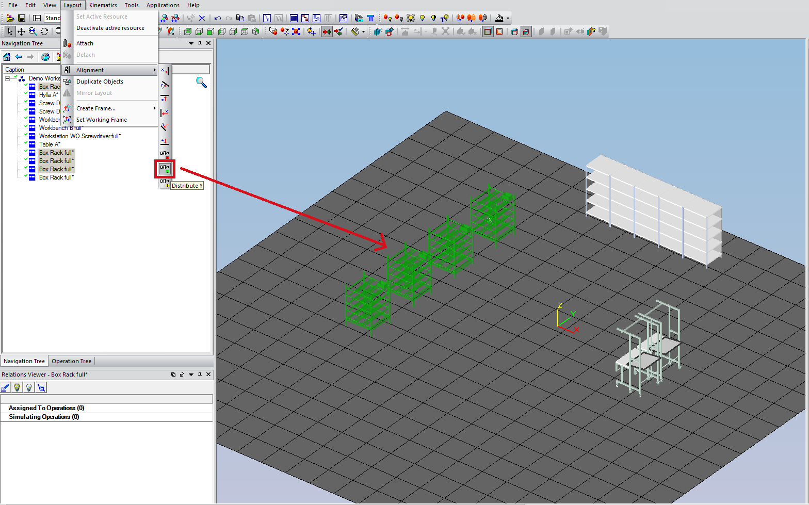Click the solid green cube view icon
This screenshot has height=505, width=809.
211,31
